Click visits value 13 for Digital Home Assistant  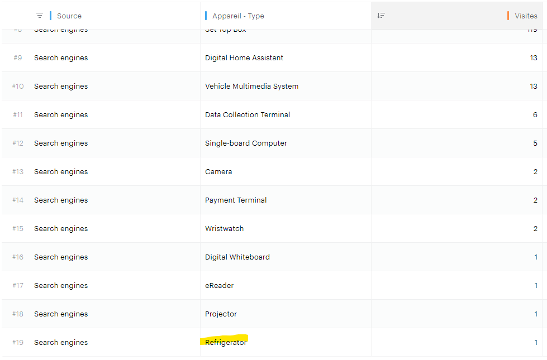click(534, 58)
